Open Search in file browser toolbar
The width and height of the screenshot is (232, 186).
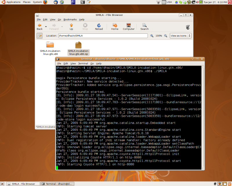tap(144, 27)
